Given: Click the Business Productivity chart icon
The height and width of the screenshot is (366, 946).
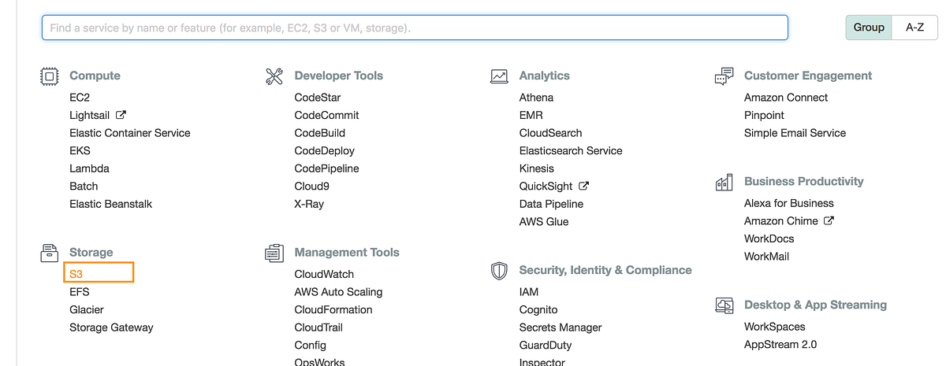Looking at the screenshot, I should click(x=724, y=182).
